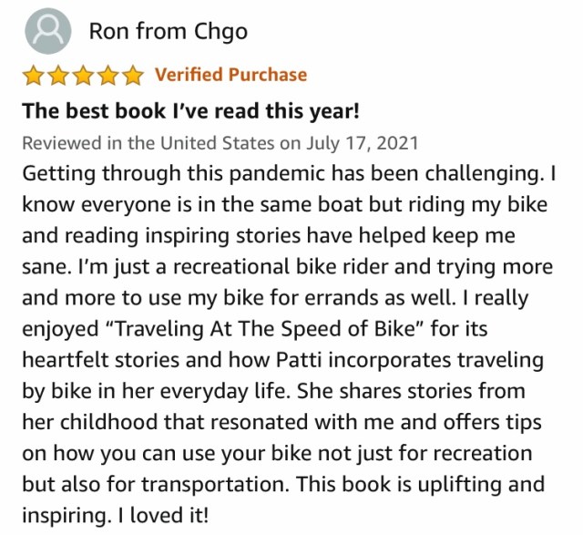
Task: Click the first gold rating star
Action: click(34, 75)
